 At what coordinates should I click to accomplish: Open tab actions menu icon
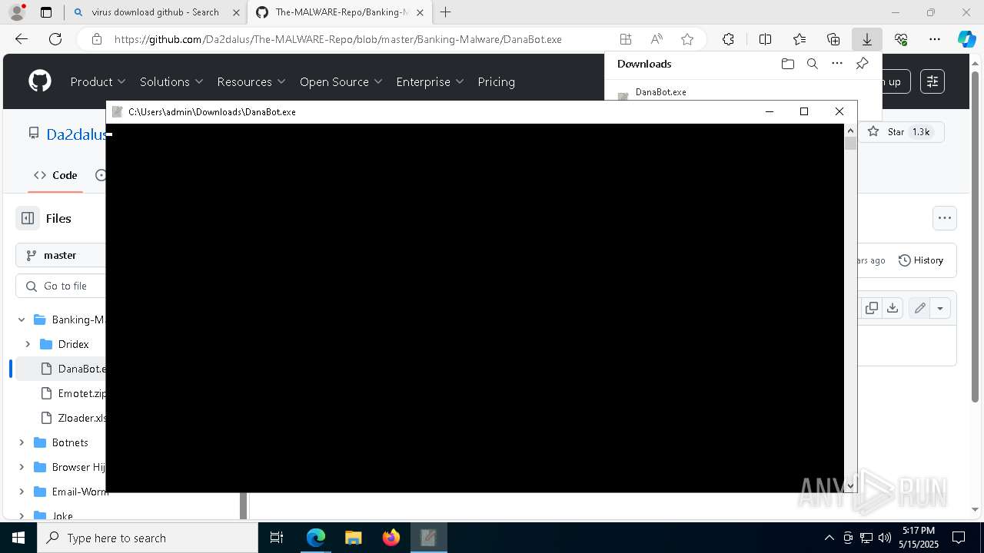point(46,12)
